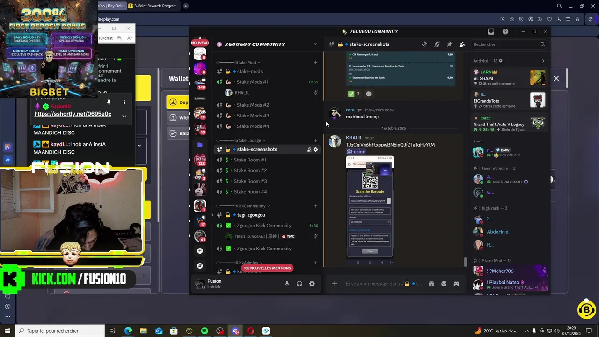The height and width of the screenshot is (337, 599).
Task: Join Stake Room #2 voice channel
Action: click(x=267, y=171)
